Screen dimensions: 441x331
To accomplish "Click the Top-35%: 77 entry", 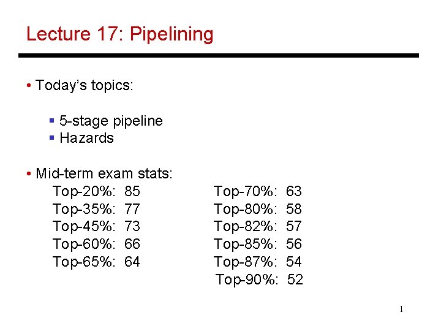I will click(96, 209).
